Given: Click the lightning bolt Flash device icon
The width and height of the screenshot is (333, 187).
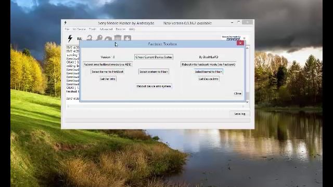Looking at the screenshot, I should (x=70, y=38).
